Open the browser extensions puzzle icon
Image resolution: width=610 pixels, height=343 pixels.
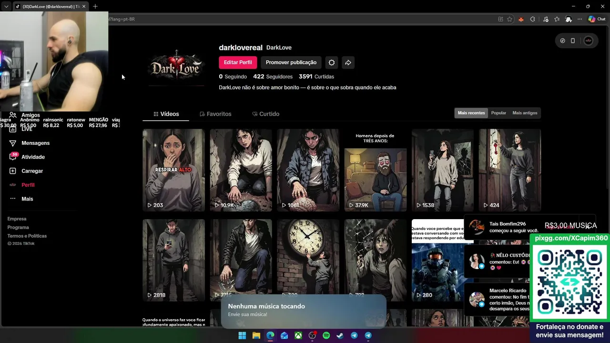pyautogui.click(x=533, y=19)
